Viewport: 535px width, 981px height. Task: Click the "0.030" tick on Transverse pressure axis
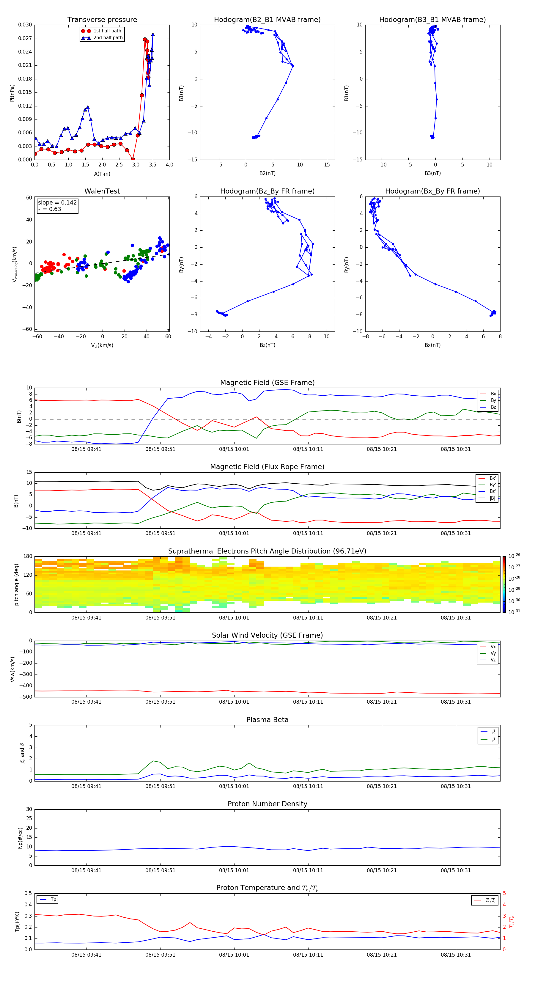point(25,25)
